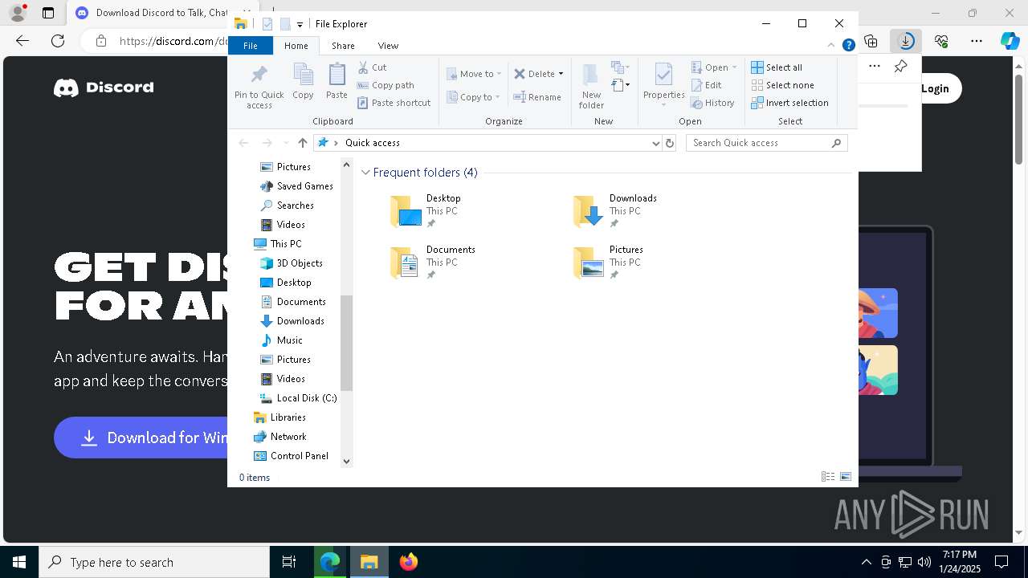
Task: Click the Discord logo link
Action: [x=104, y=88]
